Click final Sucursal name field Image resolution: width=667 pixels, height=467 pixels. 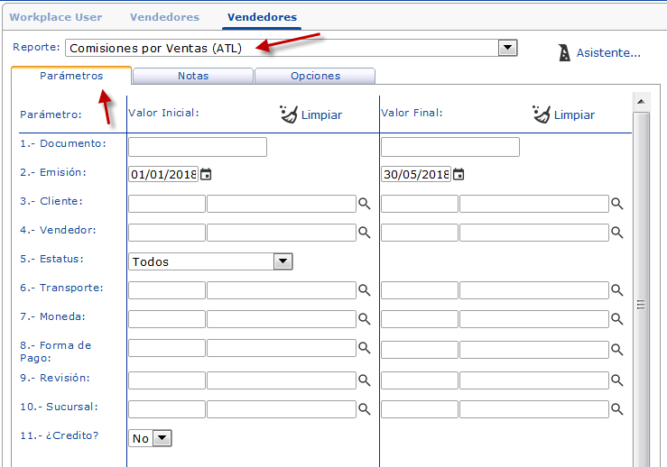(x=534, y=409)
